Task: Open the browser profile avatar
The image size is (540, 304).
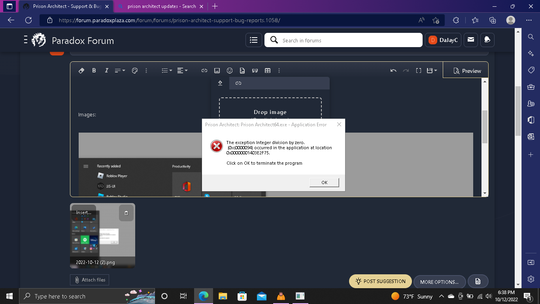Action: (511, 20)
